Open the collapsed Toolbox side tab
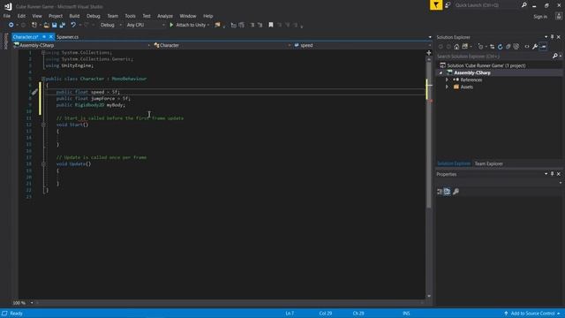Screen dimensions: 565x318 pos(5,42)
